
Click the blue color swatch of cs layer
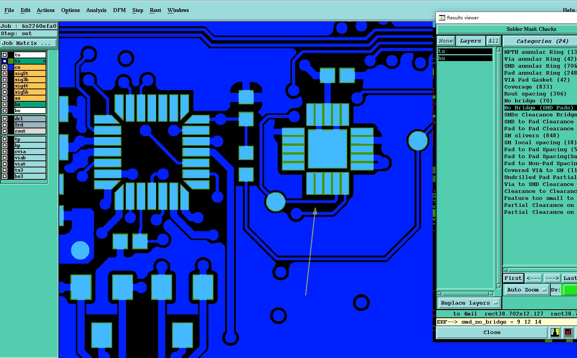(11, 67)
